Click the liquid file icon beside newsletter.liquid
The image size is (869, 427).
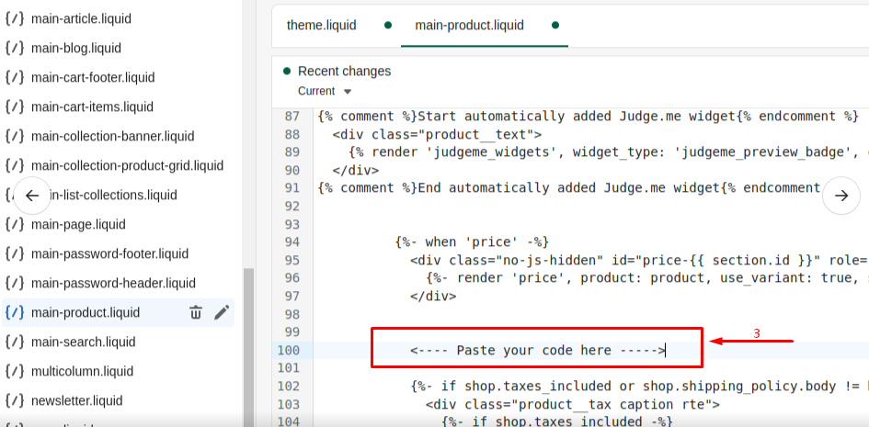click(x=15, y=400)
